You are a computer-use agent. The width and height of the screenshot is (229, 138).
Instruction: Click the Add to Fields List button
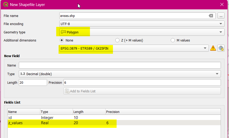click(142, 91)
